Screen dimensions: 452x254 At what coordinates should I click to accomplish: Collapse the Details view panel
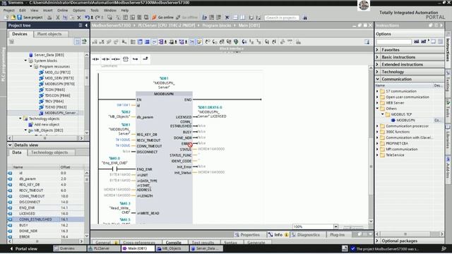[10, 145]
